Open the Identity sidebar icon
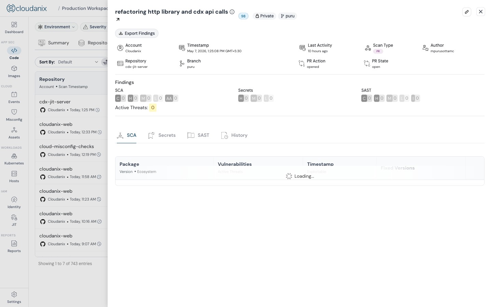 click(14, 200)
